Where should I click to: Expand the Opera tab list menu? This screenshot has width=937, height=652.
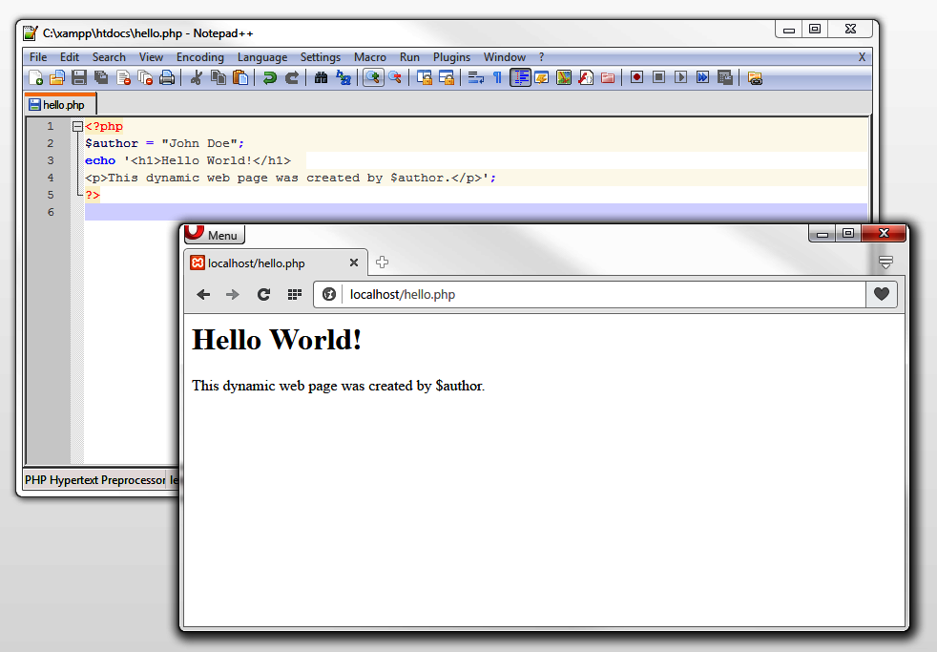[x=885, y=263]
